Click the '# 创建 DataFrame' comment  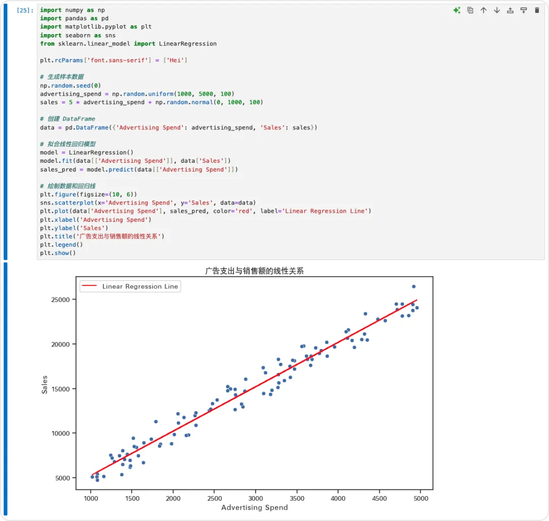pyautogui.click(x=67, y=119)
